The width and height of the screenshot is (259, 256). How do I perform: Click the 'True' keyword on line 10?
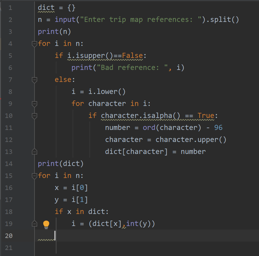point(206,116)
